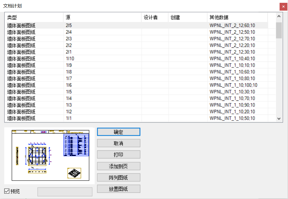Toggle the 预览 checkbox
This screenshot has width=288, height=199.
coord(7,191)
